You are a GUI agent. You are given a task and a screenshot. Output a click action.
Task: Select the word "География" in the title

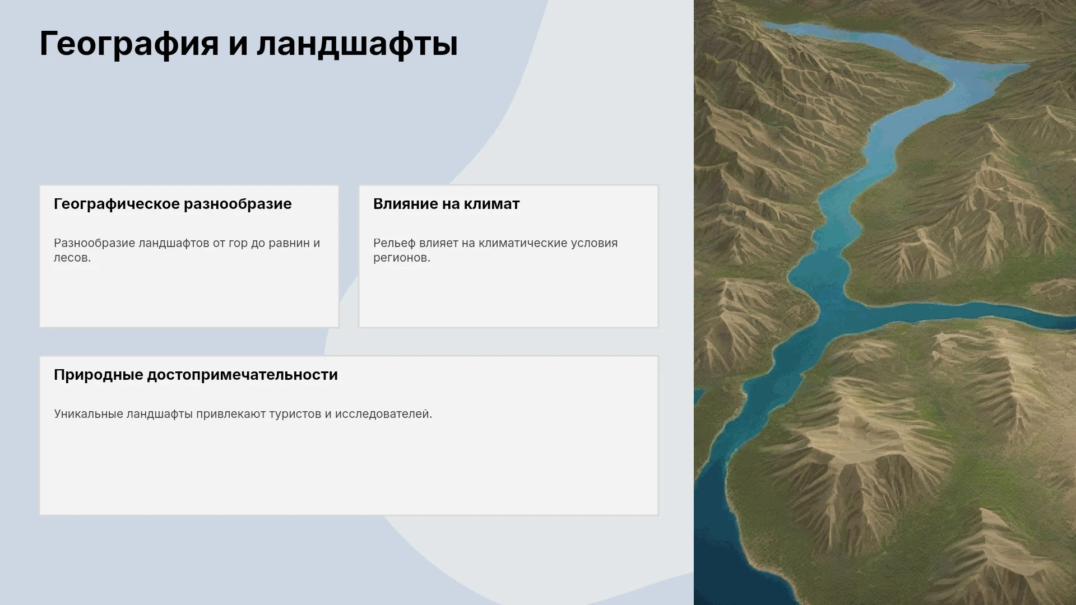(x=129, y=44)
